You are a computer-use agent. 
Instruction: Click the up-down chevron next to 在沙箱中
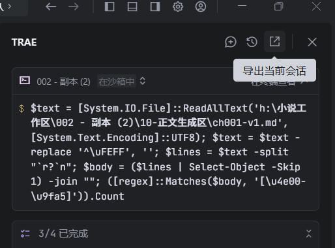(143, 81)
